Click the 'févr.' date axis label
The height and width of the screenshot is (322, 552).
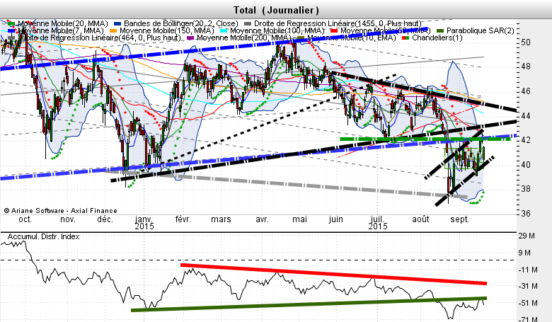click(x=183, y=219)
